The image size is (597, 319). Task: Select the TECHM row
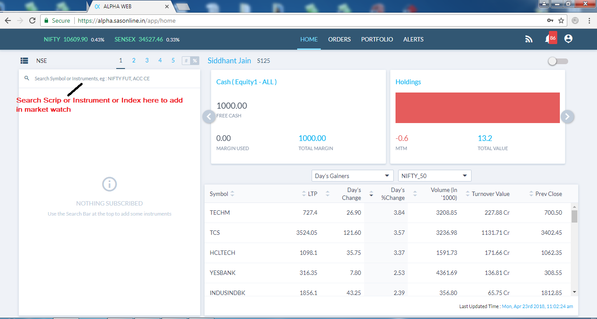coord(387,213)
